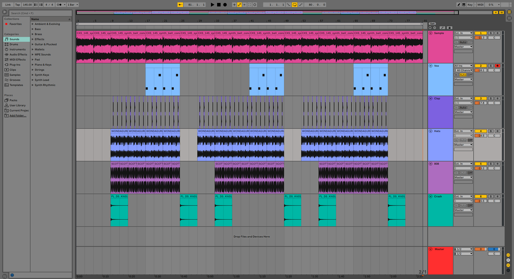Click the Link button
Image resolution: width=514 pixels, height=279 pixels.
[x=8, y=5]
